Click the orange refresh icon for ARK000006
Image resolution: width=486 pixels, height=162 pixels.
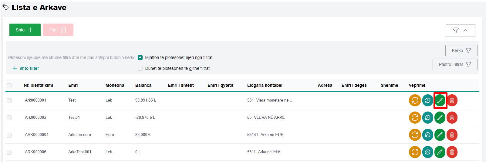tap(415, 152)
